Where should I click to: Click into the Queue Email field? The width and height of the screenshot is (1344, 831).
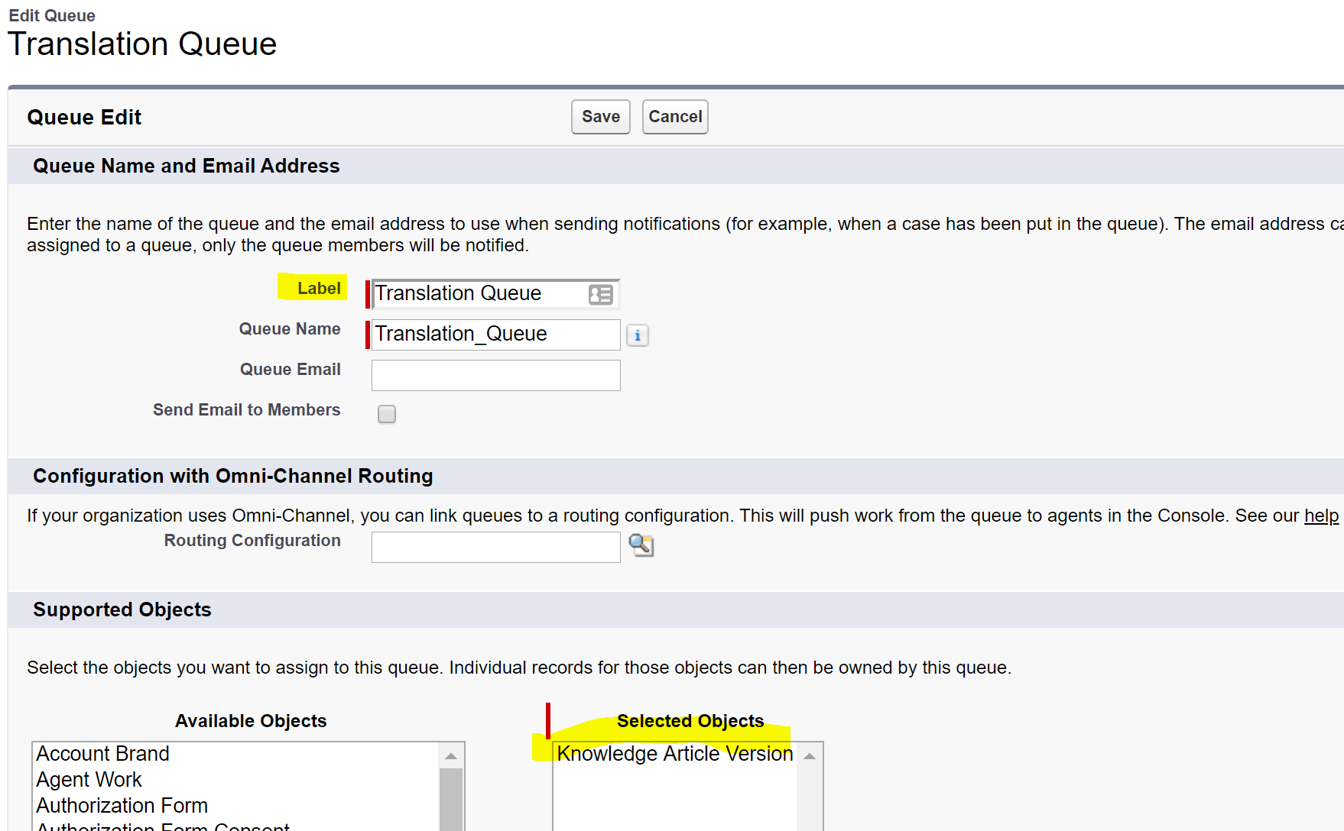click(496, 375)
